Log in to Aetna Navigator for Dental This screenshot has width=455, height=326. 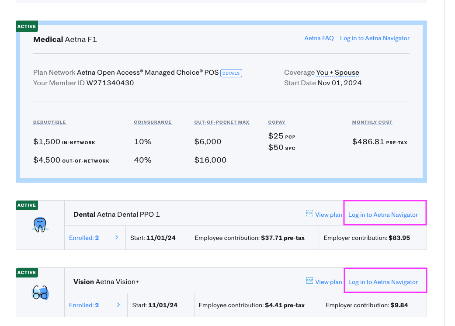point(383,215)
